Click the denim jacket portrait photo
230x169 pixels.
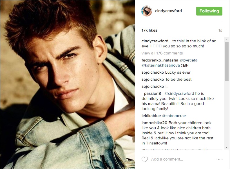click(68, 85)
